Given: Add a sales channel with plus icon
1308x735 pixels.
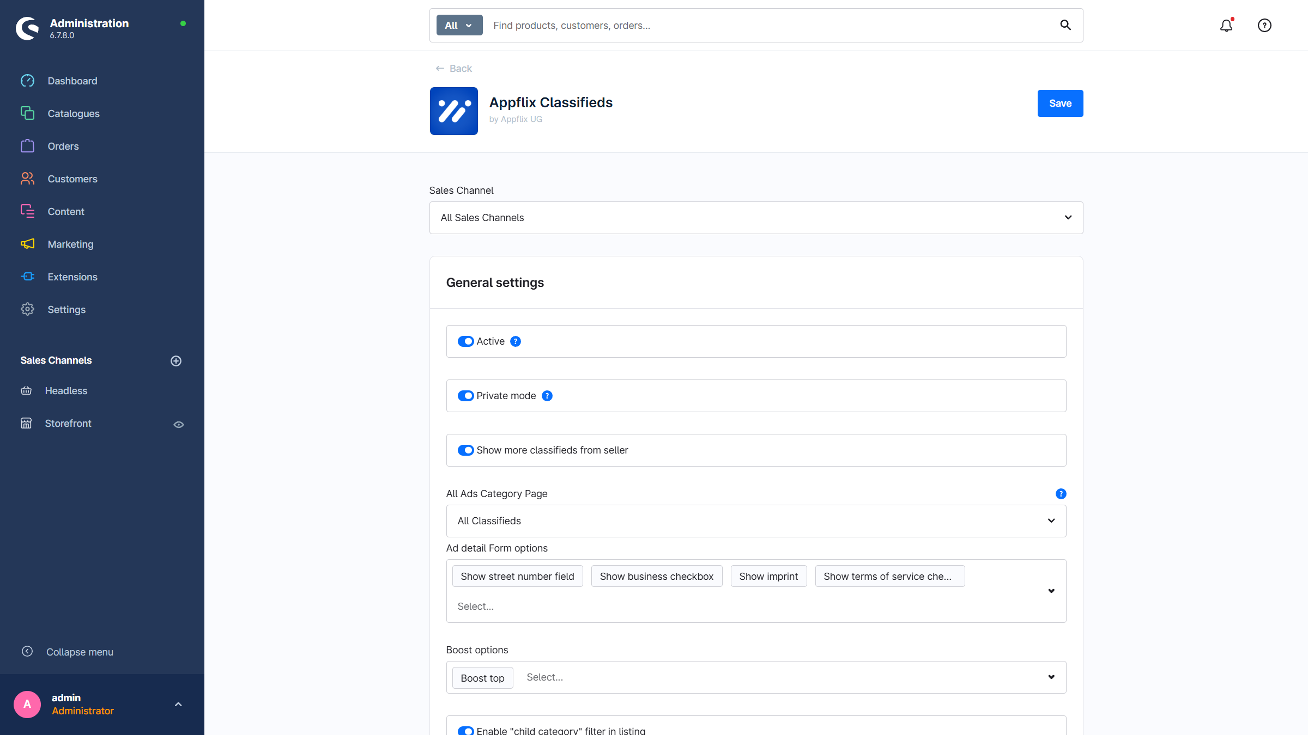Looking at the screenshot, I should [x=175, y=361].
